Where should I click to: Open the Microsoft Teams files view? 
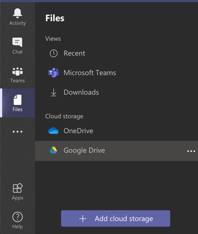[x=116, y=73]
